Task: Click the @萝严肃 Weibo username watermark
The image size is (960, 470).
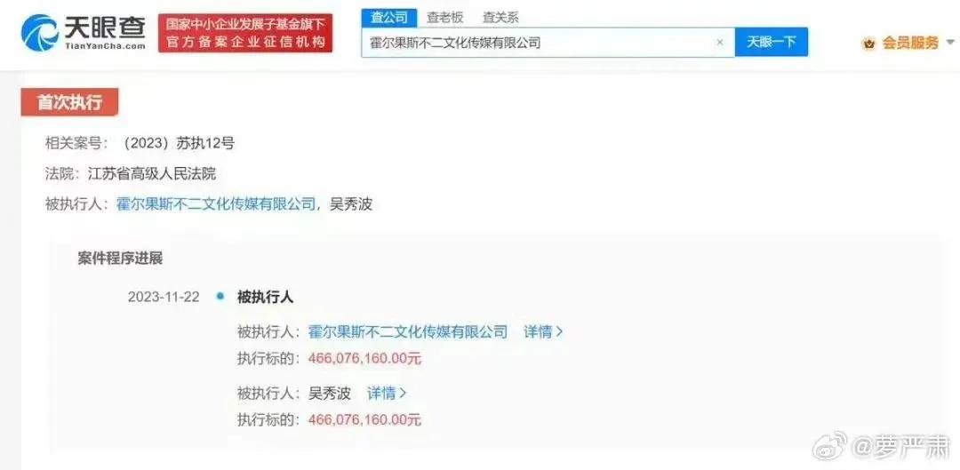Action: [901, 446]
